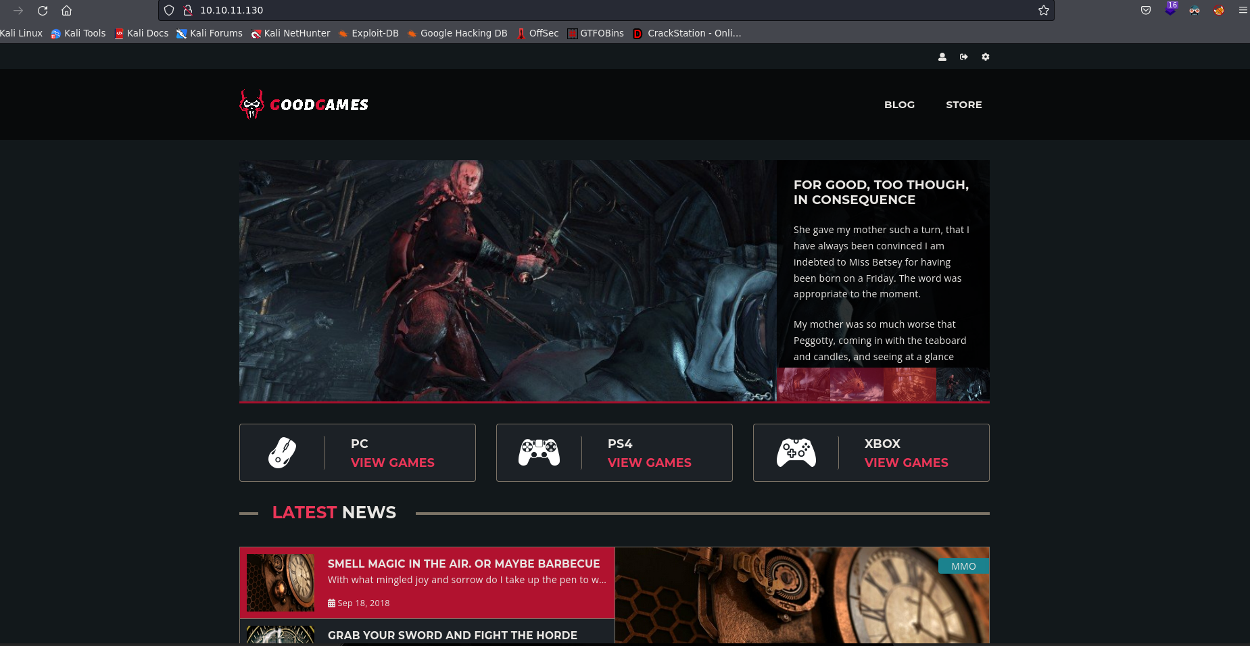Reload the current page

(43, 10)
